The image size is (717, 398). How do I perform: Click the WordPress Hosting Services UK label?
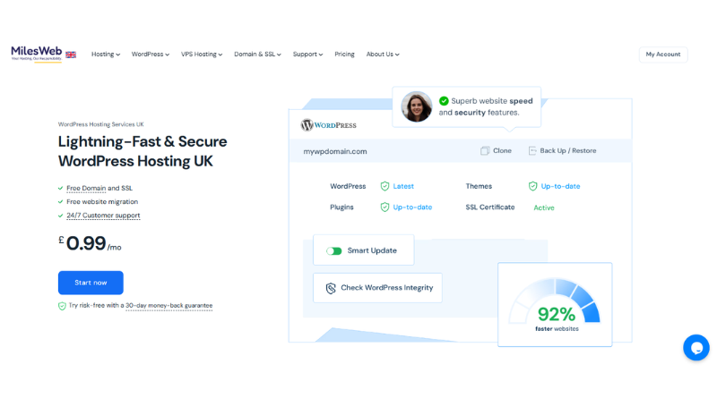[101, 124]
